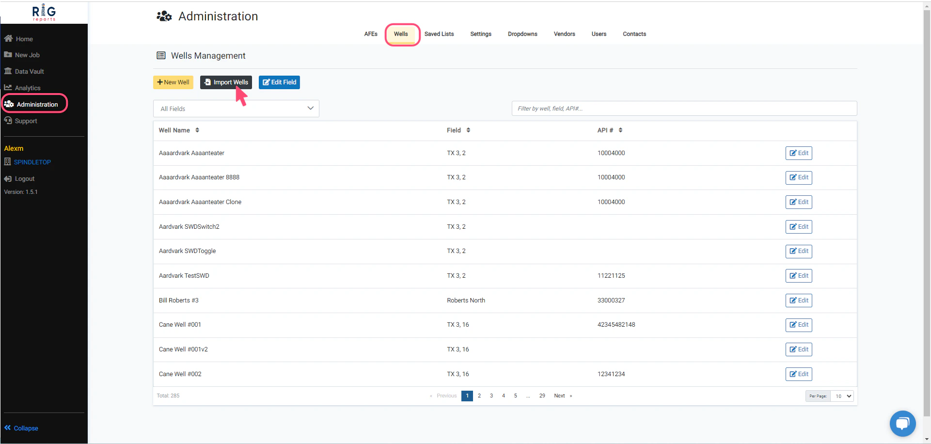Click the Total: 285 count text
The image size is (931, 444).
click(168, 396)
